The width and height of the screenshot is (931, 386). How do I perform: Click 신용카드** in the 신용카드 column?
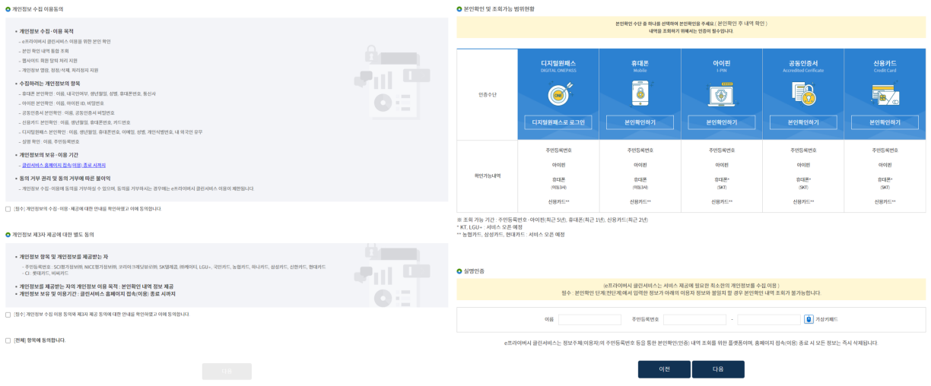point(885,202)
